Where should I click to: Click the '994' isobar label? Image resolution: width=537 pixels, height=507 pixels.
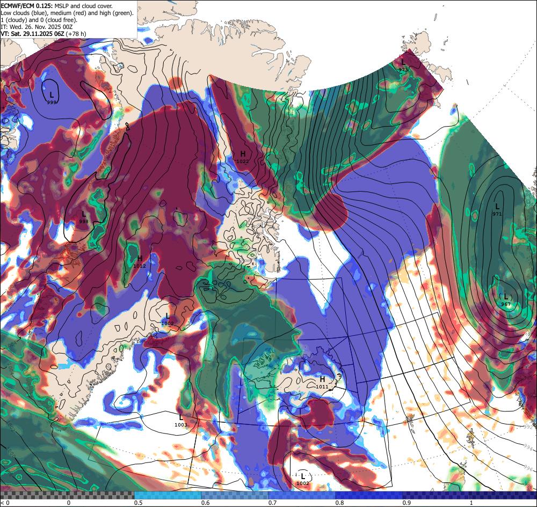[528, 447]
